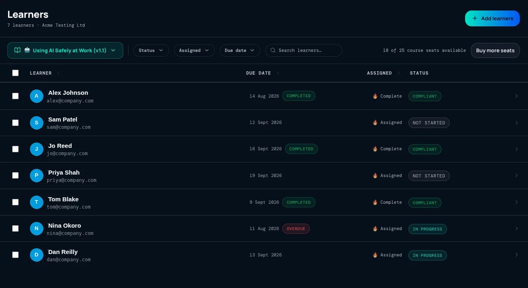Click the robot icon in course selector

click(x=27, y=50)
